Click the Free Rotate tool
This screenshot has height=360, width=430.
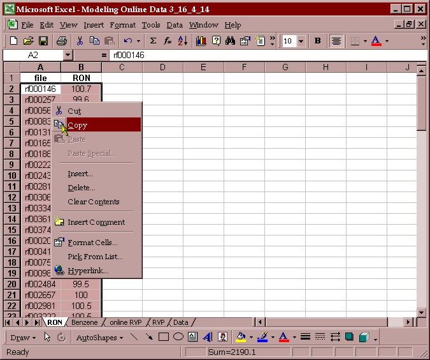coord(62,337)
